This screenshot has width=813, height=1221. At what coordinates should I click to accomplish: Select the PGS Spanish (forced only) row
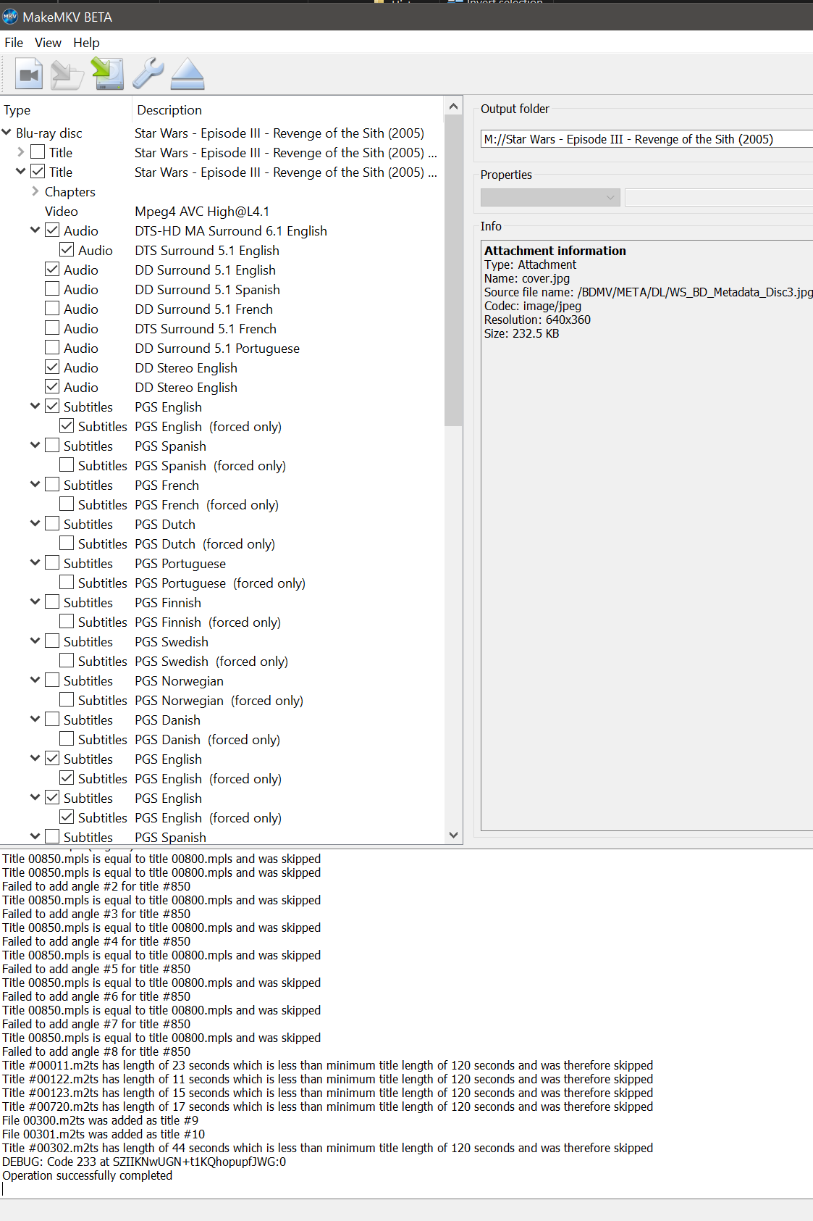pyautogui.click(x=222, y=466)
